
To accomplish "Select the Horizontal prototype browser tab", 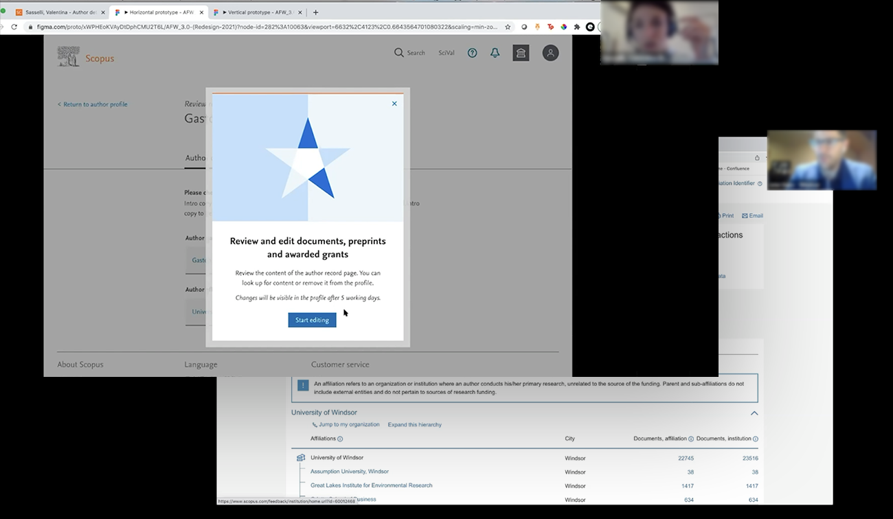I will click(x=160, y=12).
